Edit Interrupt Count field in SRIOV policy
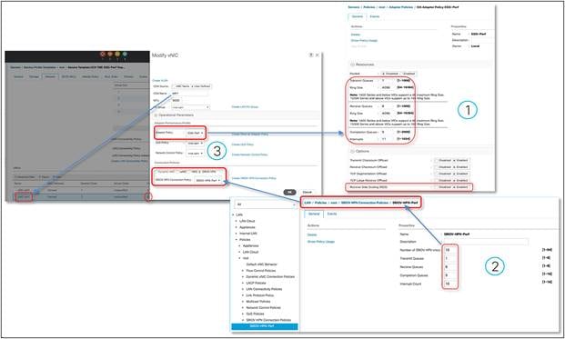This screenshot has height=339, width=565. (x=449, y=284)
